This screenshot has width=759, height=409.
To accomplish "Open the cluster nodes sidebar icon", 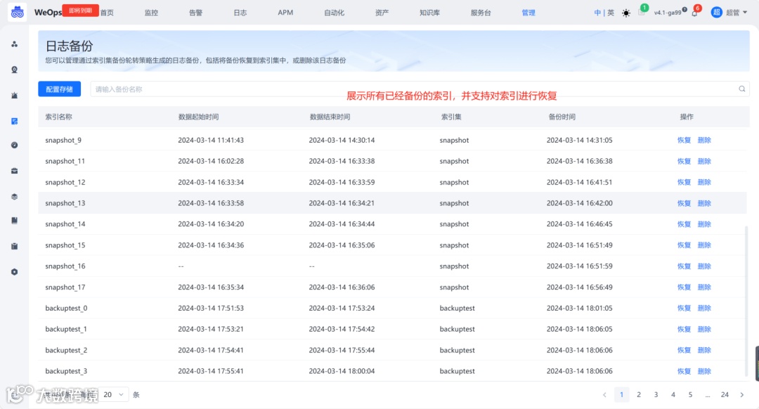I will click(x=15, y=44).
